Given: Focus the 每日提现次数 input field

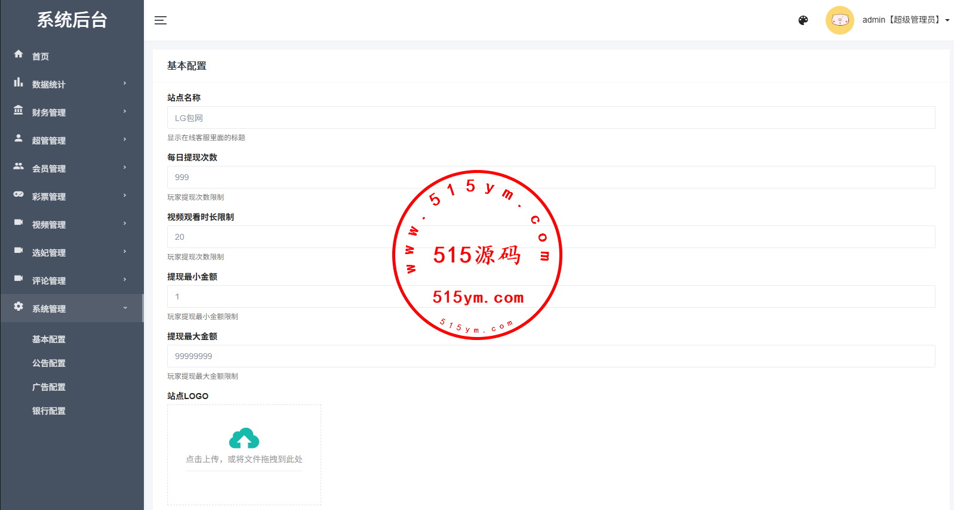Looking at the screenshot, I should click(550, 177).
